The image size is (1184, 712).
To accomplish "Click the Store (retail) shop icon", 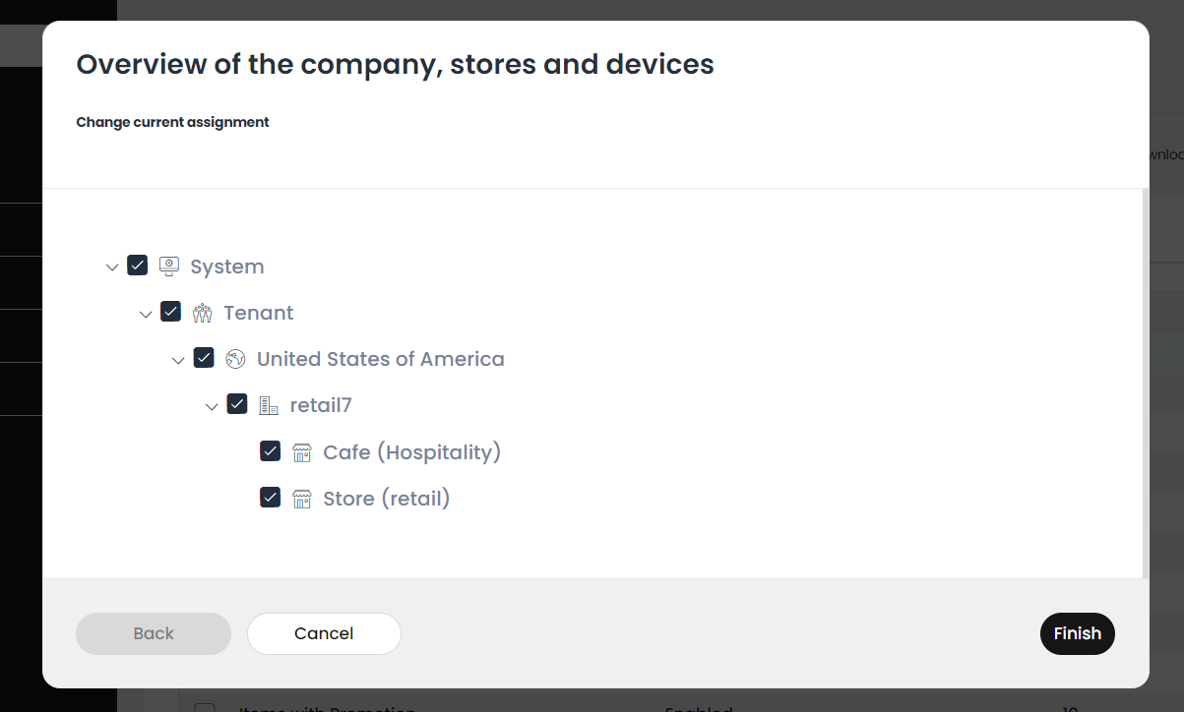I will 302,499.
